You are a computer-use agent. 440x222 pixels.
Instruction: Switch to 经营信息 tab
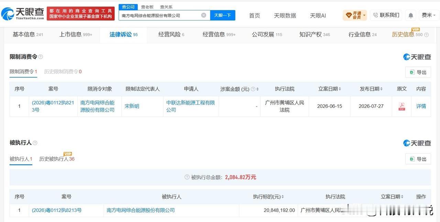coord(219,34)
